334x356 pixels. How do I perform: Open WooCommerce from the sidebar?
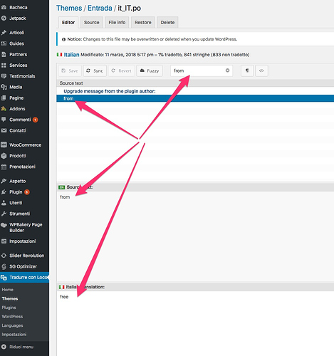click(25, 145)
